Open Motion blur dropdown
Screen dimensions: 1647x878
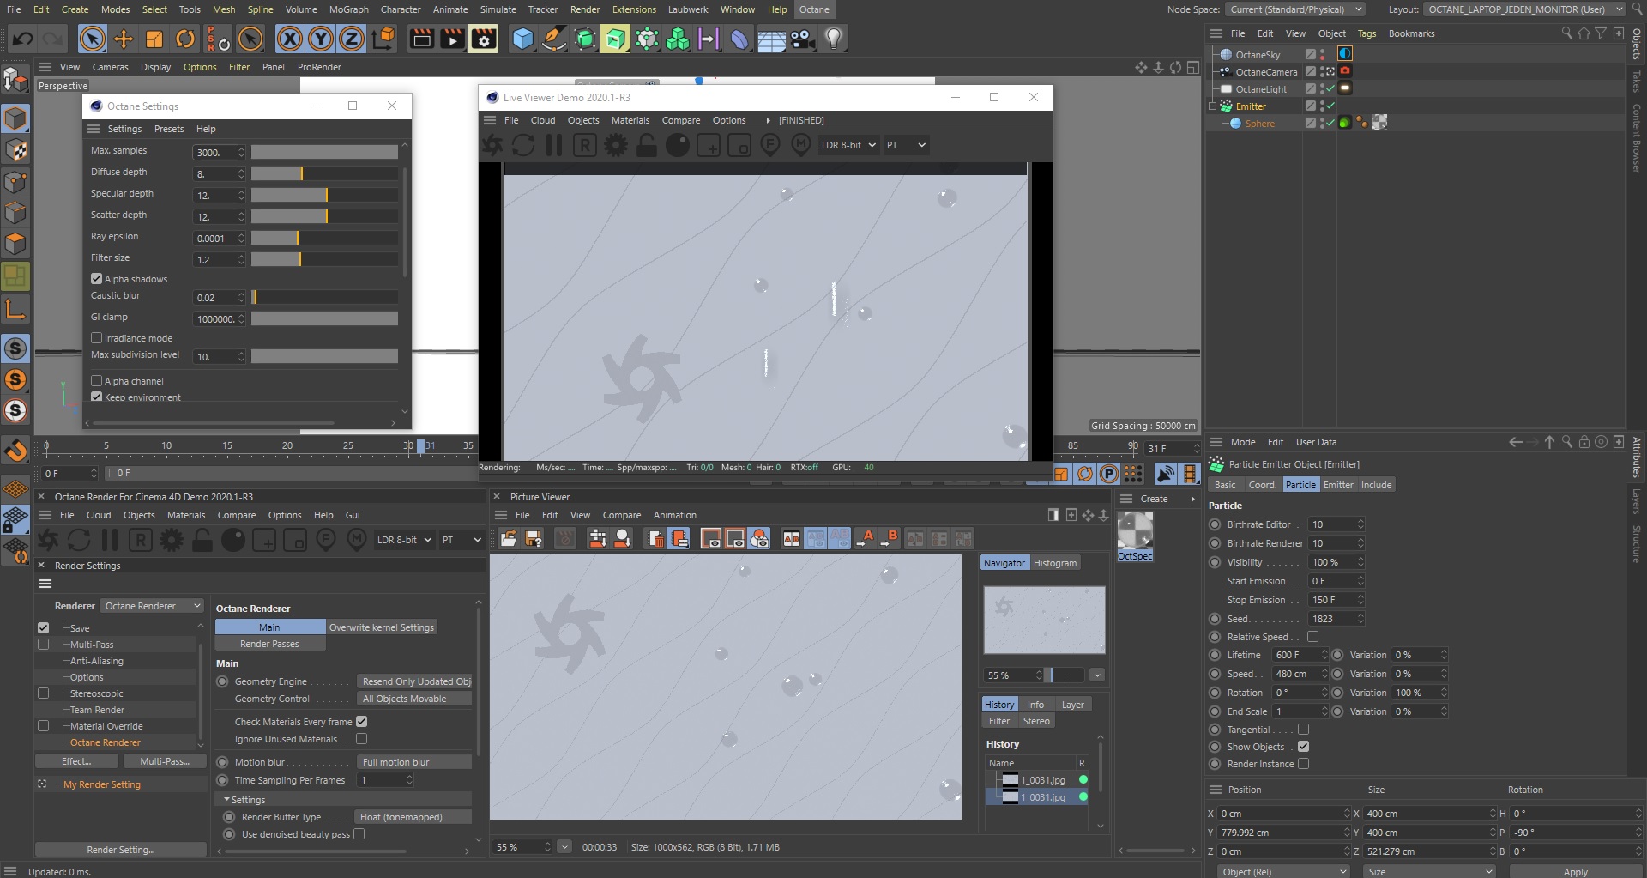click(415, 762)
